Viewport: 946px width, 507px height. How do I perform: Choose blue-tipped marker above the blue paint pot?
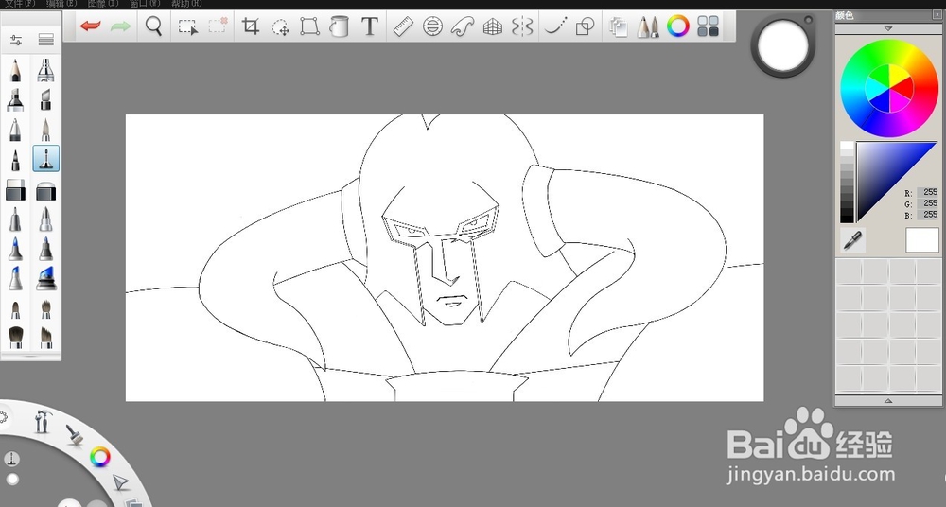[45, 249]
